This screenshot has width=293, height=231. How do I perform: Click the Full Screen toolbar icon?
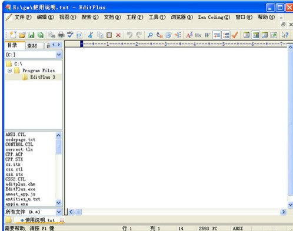click(274, 35)
